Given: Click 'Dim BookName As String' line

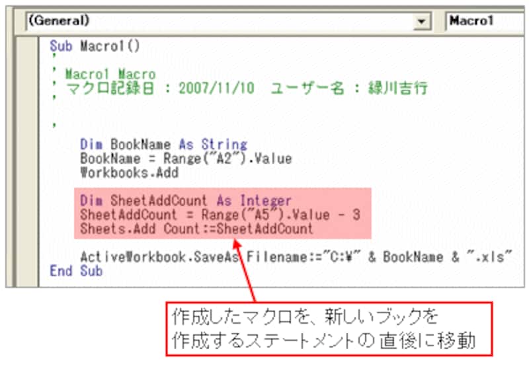Looking at the screenshot, I should (163, 145).
